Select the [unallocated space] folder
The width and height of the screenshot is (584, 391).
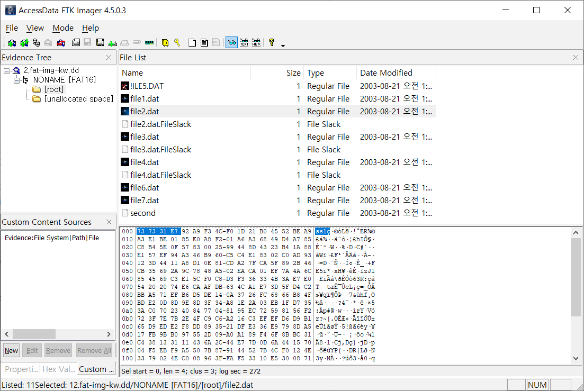point(78,99)
